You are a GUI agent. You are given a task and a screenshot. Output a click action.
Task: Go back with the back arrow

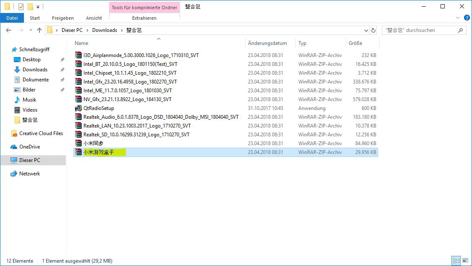pos(8,30)
